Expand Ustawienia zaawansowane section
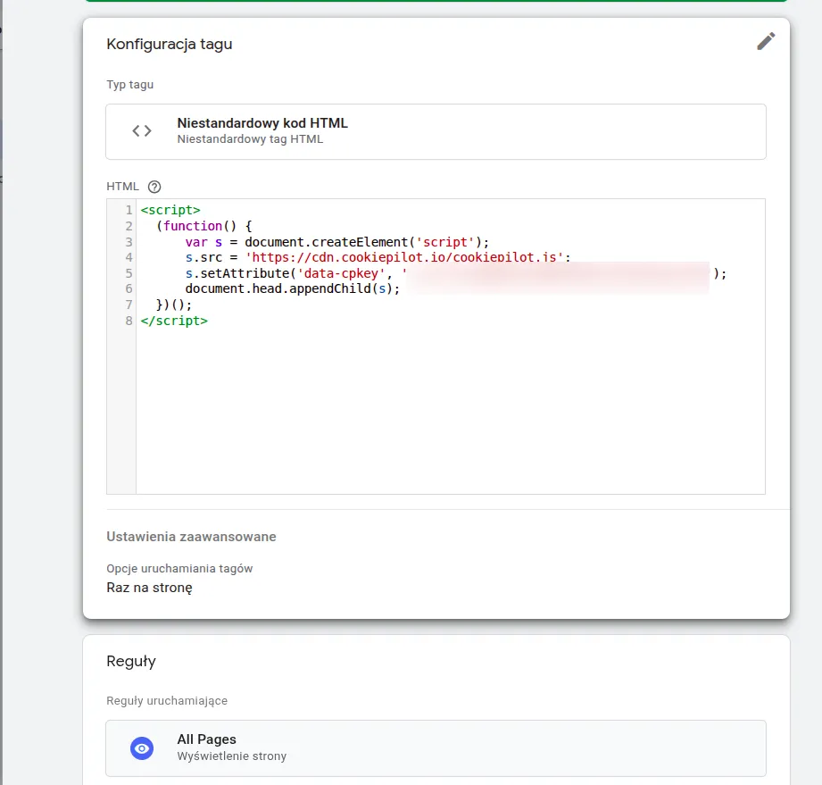Screen dimensions: 822x785 191,537
